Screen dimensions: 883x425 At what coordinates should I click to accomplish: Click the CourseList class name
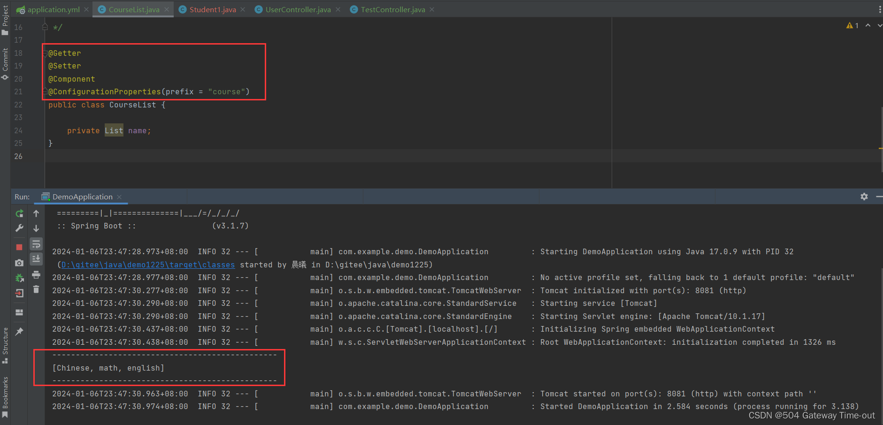click(133, 105)
